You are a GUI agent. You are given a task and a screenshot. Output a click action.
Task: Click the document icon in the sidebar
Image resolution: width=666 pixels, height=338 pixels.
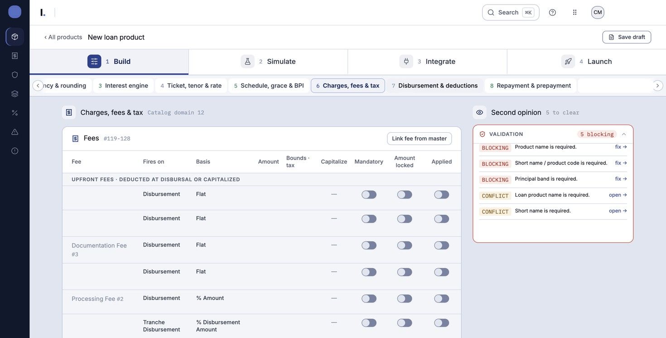click(14, 56)
